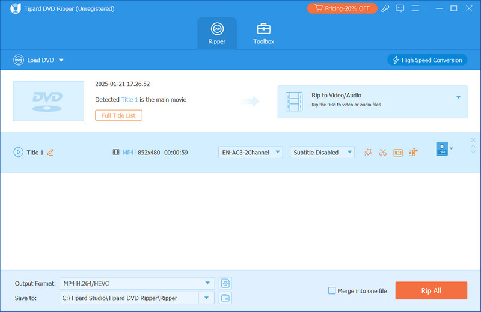Click the Save to path field
Viewport: 481px width, 312px height.
click(x=129, y=298)
